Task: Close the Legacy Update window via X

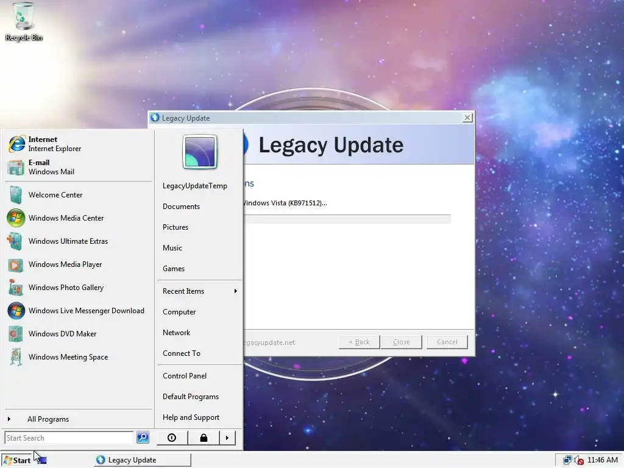Action: click(467, 118)
